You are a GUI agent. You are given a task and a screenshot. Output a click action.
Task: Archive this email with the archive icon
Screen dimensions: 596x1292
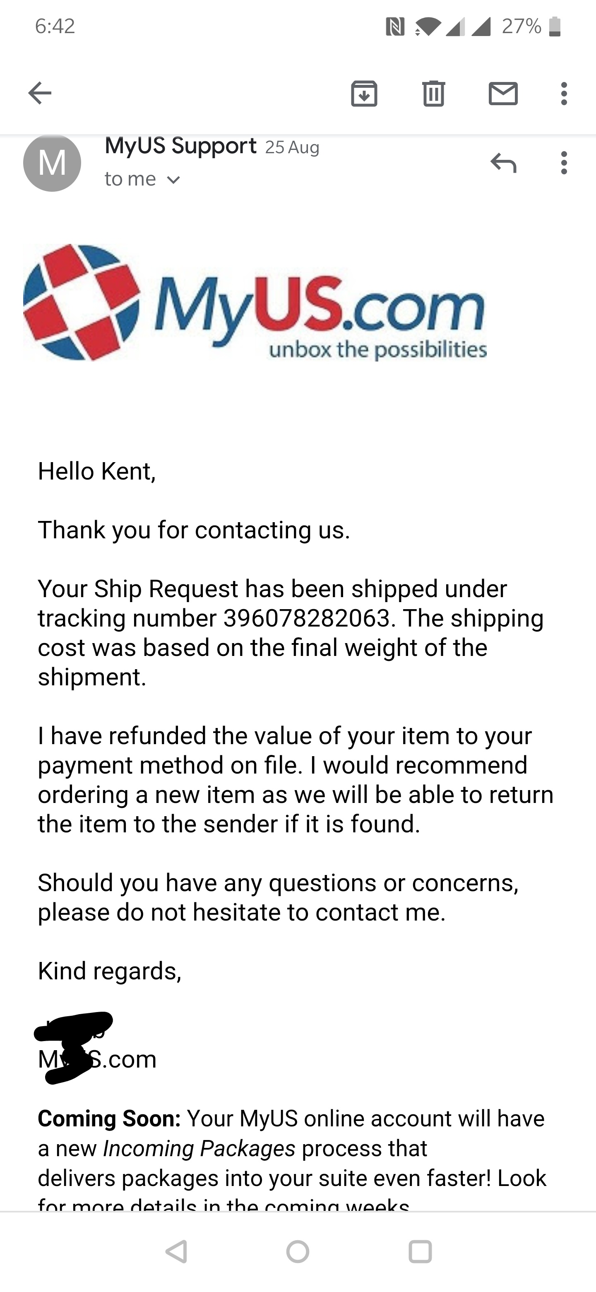point(364,93)
